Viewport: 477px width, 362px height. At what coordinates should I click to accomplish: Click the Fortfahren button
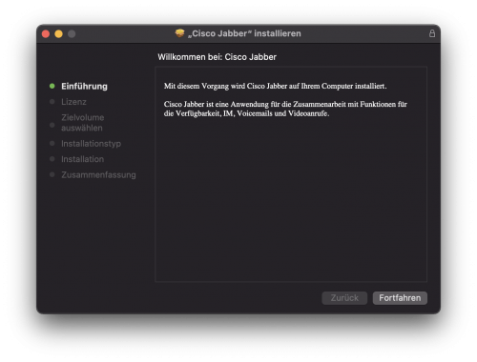point(400,298)
